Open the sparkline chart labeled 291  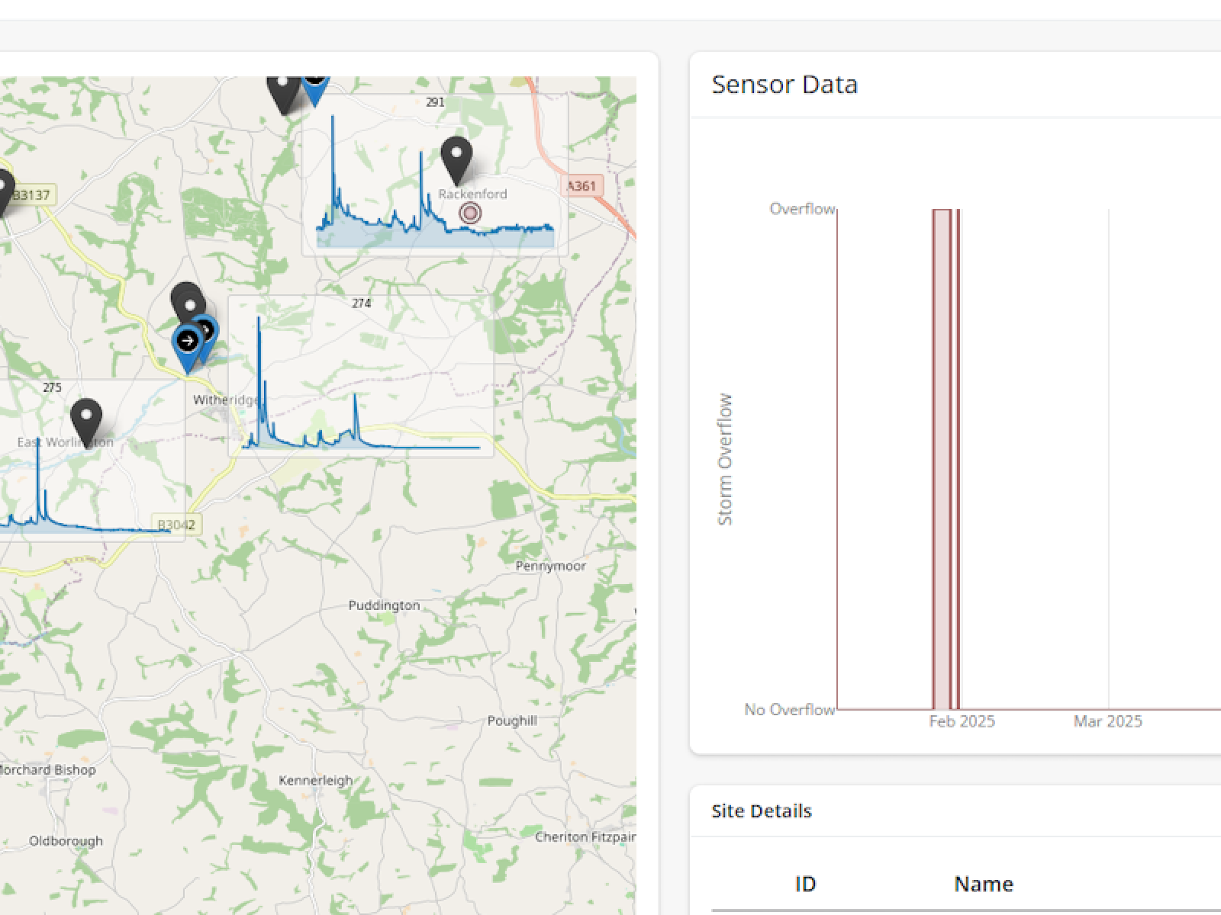point(435,175)
